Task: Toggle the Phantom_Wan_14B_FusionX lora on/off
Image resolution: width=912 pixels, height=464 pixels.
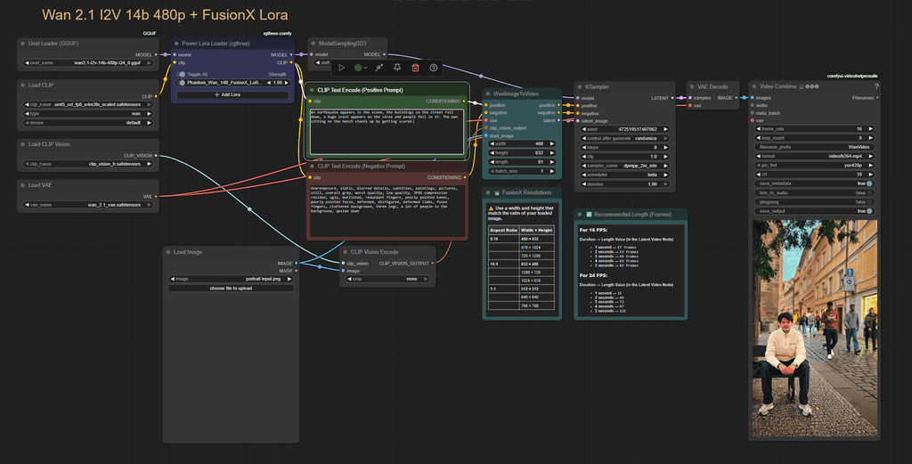Action: 182,83
